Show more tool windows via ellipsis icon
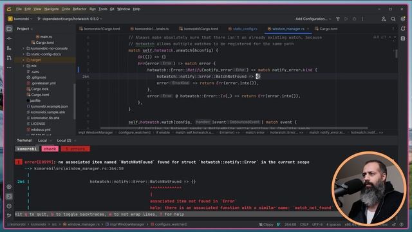 9,68
